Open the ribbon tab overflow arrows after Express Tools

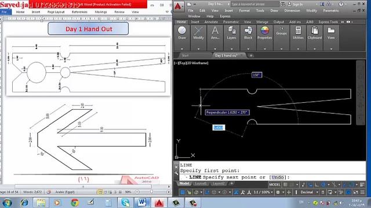(343, 22)
